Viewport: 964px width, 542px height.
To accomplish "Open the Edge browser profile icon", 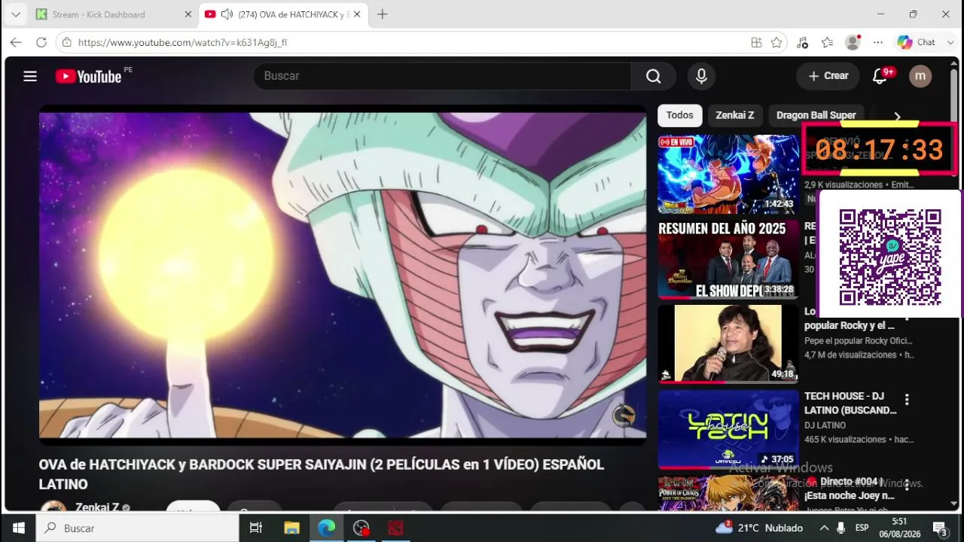I will point(853,42).
